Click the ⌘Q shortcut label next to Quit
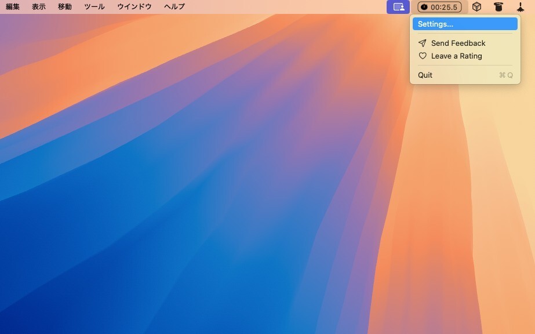 tap(505, 75)
